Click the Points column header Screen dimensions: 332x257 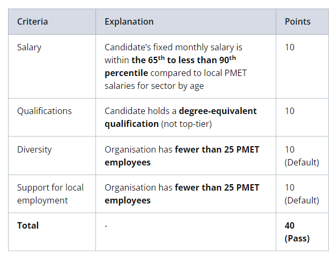(297, 22)
